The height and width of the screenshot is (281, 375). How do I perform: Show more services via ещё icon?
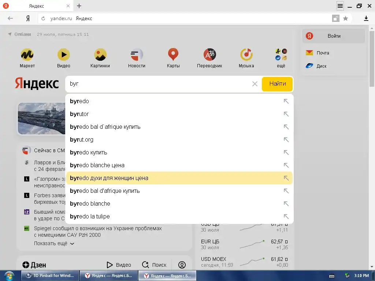pos(281,55)
